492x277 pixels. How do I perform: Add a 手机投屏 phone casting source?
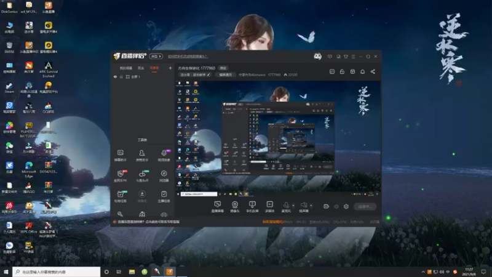[x=252, y=207]
